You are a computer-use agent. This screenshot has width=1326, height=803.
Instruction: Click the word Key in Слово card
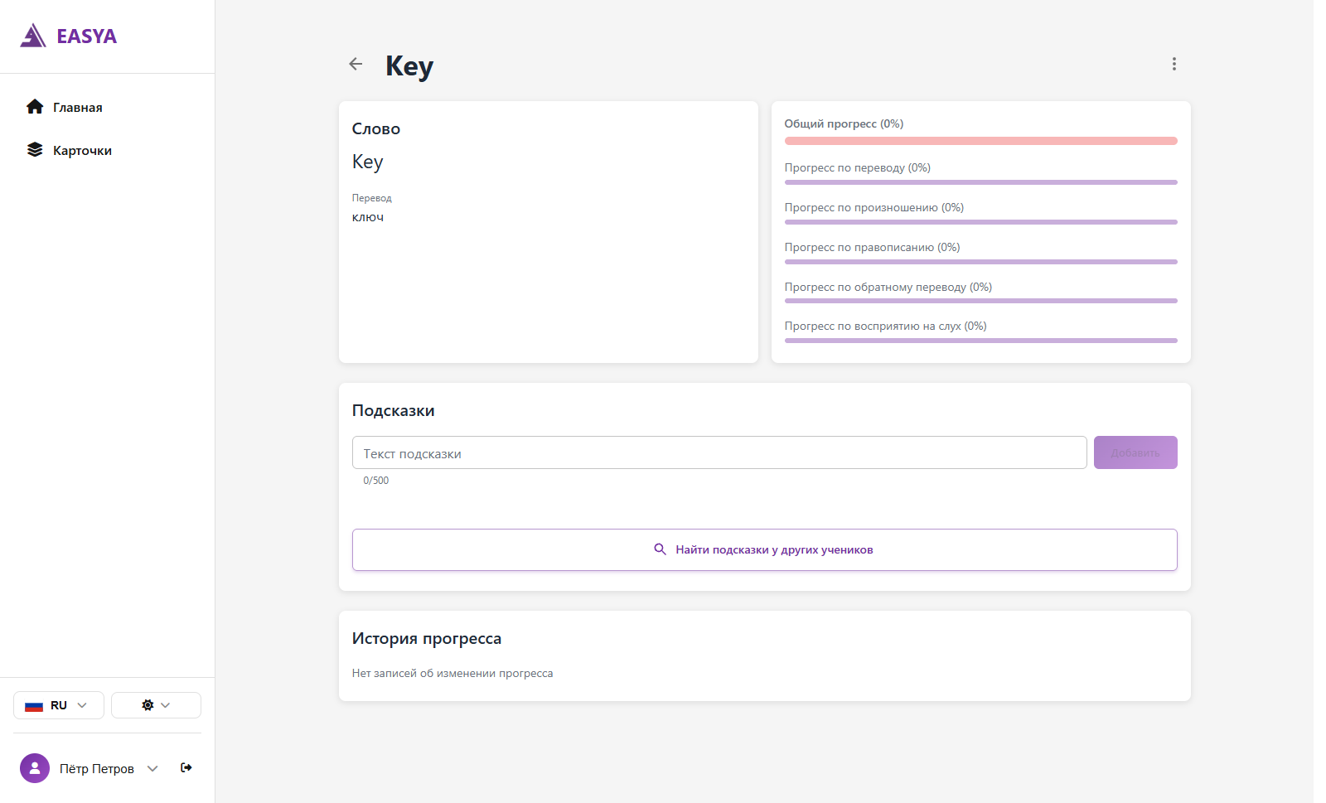coord(367,162)
